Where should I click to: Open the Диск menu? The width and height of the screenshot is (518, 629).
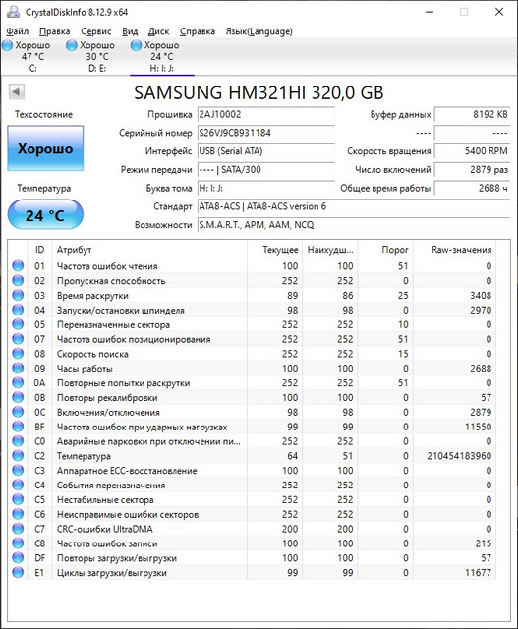(x=158, y=31)
